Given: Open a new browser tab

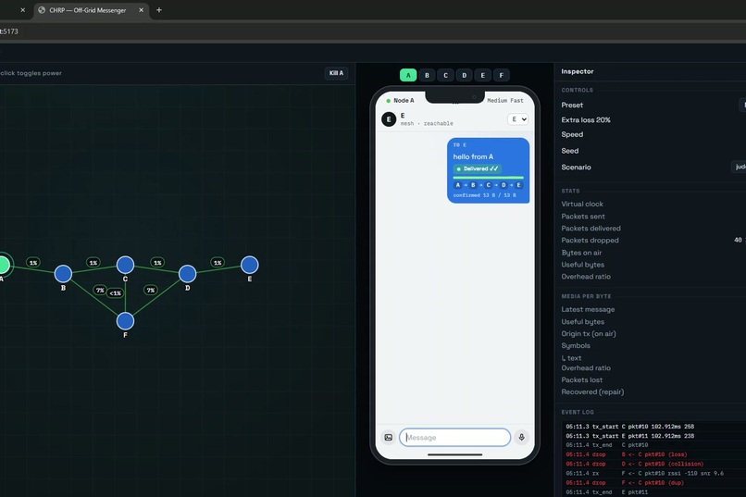Looking at the screenshot, I should point(159,10).
